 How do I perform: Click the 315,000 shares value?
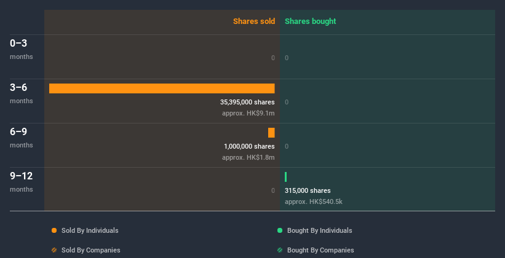point(308,190)
